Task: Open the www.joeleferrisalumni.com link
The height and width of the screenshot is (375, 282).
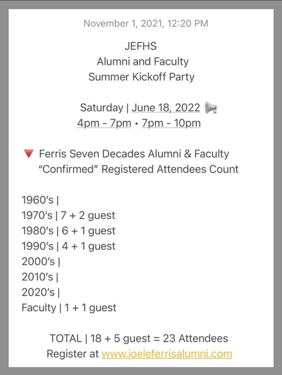Action: point(167,354)
